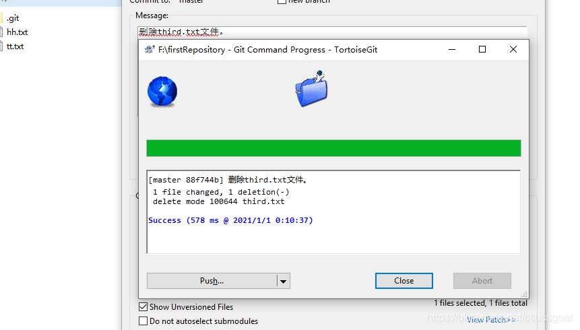Uncheck Show Unversioned Files
Image resolution: width=580 pixels, height=330 pixels.
click(143, 306)
